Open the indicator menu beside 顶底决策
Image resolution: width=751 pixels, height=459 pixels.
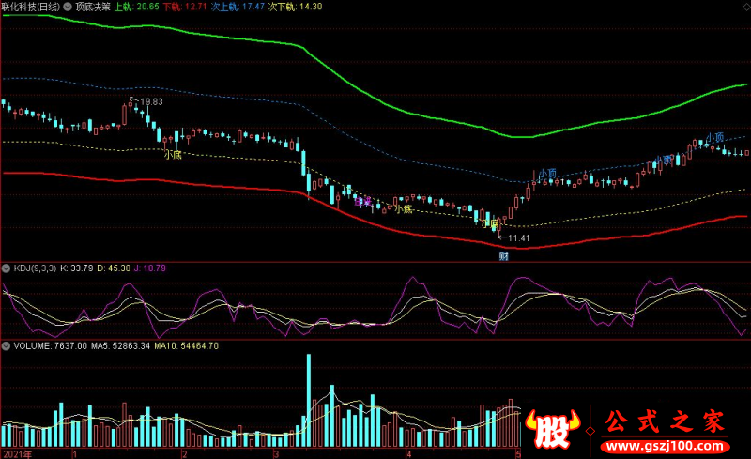click(68, 7)
